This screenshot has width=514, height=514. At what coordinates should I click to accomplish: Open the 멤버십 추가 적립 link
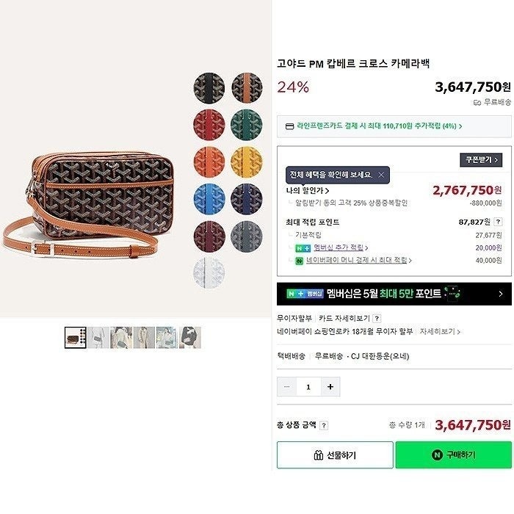pos(339,247)
